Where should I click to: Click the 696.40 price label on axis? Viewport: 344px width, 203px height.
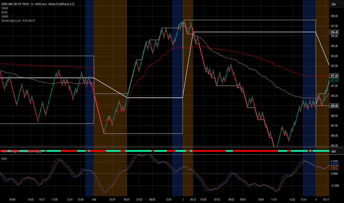click(x=334, y=32)
